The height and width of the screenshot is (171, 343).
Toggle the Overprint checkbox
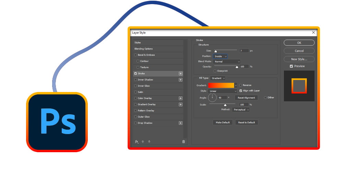coord(215,71)
